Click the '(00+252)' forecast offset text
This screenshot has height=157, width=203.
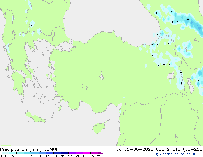(x=193, y=149)
